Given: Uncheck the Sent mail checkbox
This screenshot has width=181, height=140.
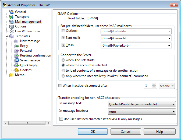Looking at the screenshot, I should [63, 37].
